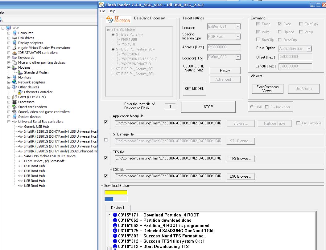326x250 pixels.
Task: Select the Display adapters device icon
Action: [14, 43]
